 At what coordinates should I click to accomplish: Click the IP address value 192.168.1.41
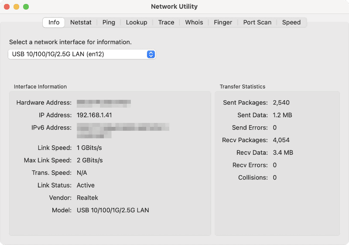coord(94,115)
